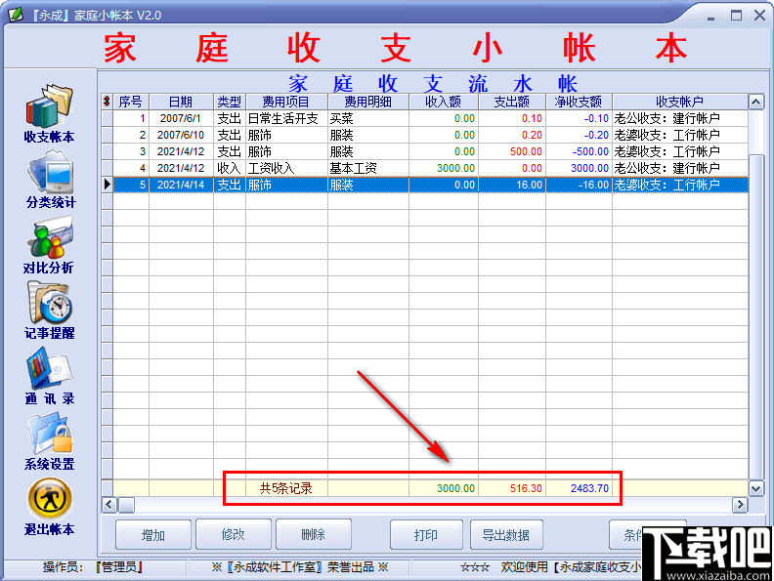Click the horizontal scrollbar thumb
The image size is (774, 581).
127,505
